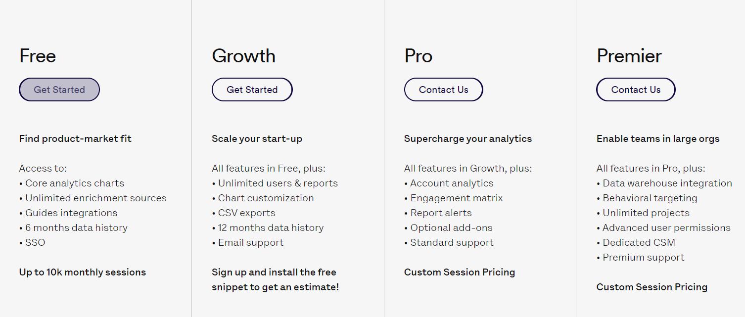Click 'Supercharge your analytics' tagline
This screenshot has width=745, height=317.
(468, 138)
